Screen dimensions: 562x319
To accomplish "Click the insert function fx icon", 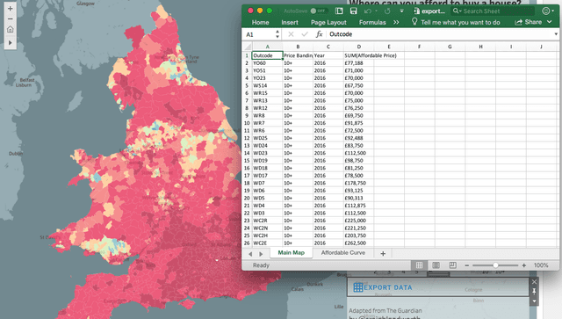I will 319,34.
